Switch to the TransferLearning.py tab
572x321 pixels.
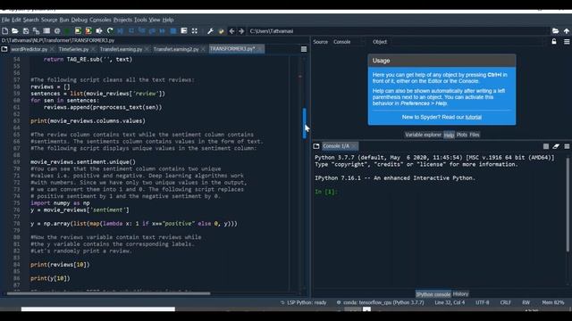tap(121, 49)
